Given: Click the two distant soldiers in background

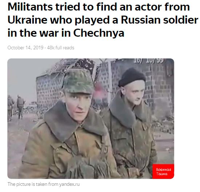Looking at the screenshot, I should click(16, 107).
